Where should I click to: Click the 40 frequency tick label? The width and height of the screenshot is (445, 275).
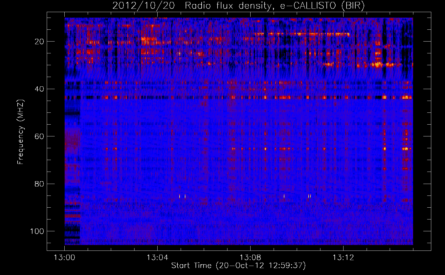pos(39,89)
